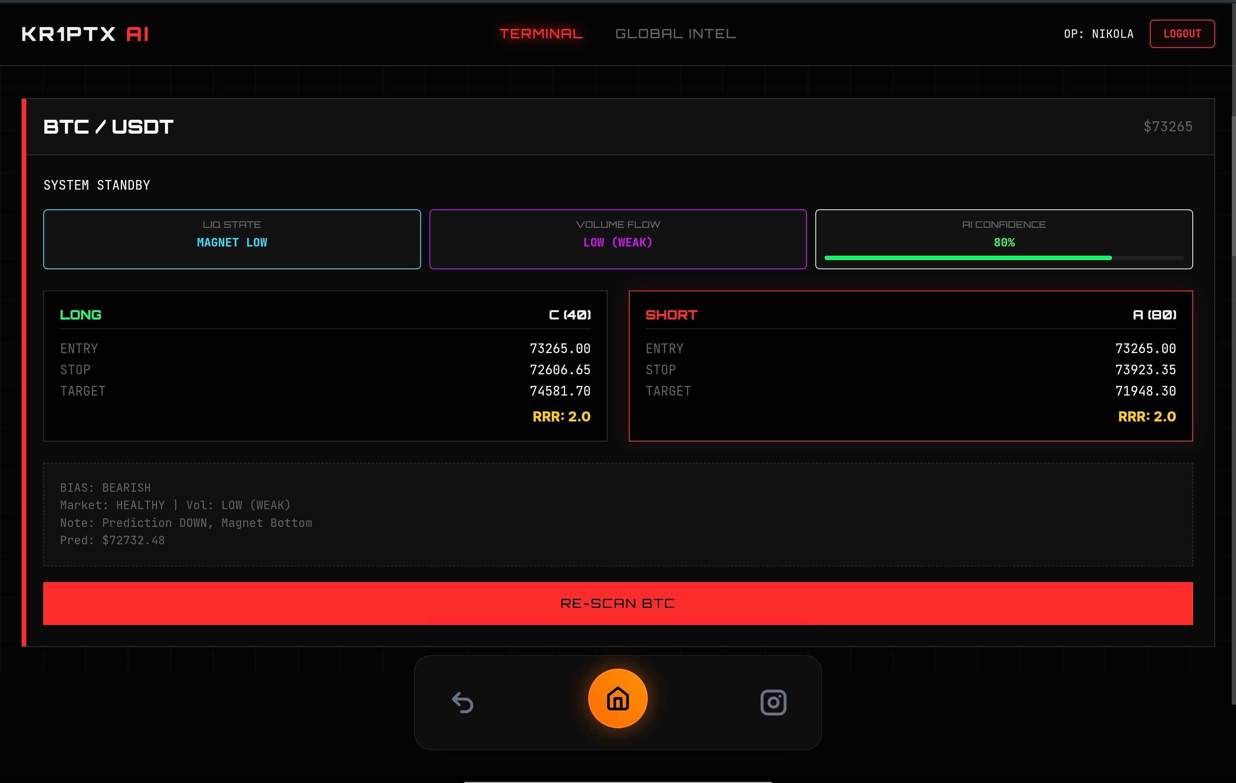This screenshot has height=783, width=1236.
Task: Click the RE-SCAN BTC button
Action: pyautogui.click(x=618, y=603)
